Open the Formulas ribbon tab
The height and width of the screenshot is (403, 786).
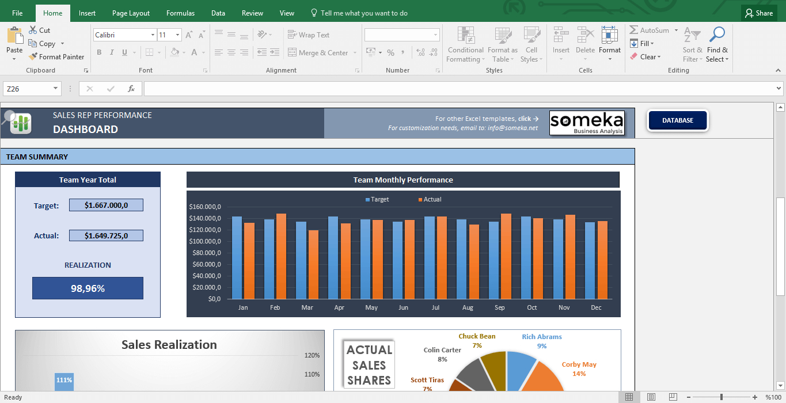coord(180,13)
